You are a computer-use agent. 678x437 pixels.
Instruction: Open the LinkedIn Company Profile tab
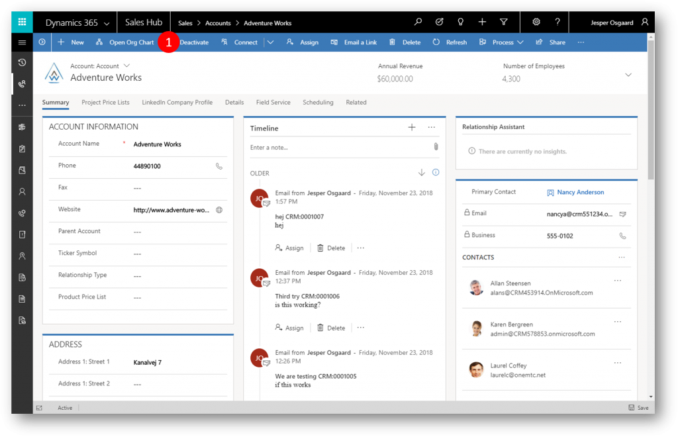(x=177, y=103)
